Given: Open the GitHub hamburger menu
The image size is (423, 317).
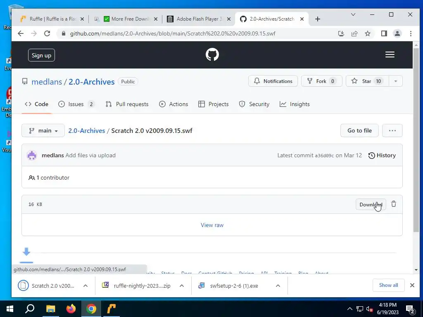Looking at the screenshot, I should [x=390, y=55].
